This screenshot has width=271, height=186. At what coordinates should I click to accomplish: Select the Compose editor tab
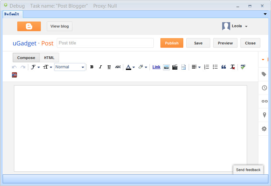pos(26,58)
